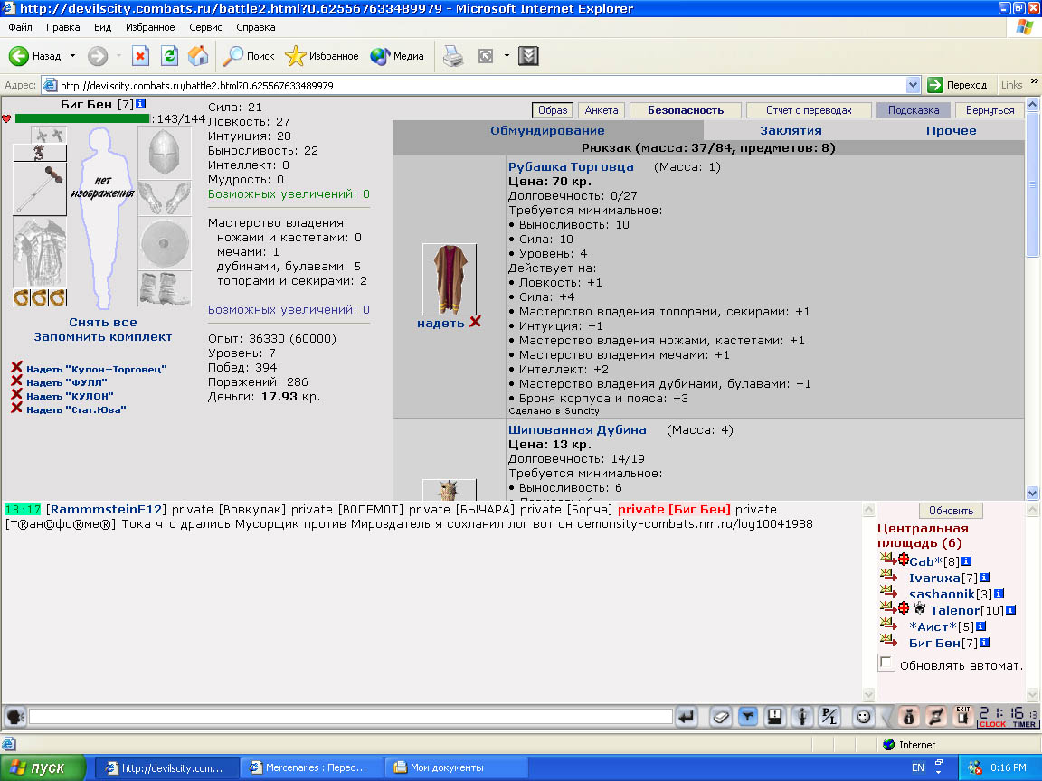The image size is (1042, 781).
Task: Switch to the Мои документы taskbar window
Action: tap(455, 767)
